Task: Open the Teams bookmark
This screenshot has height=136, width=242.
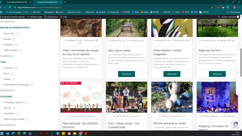Action: [x=135, y=12]
